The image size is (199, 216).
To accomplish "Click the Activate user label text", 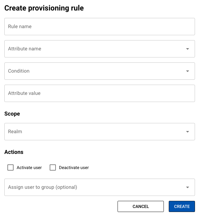I will point(29,168).
